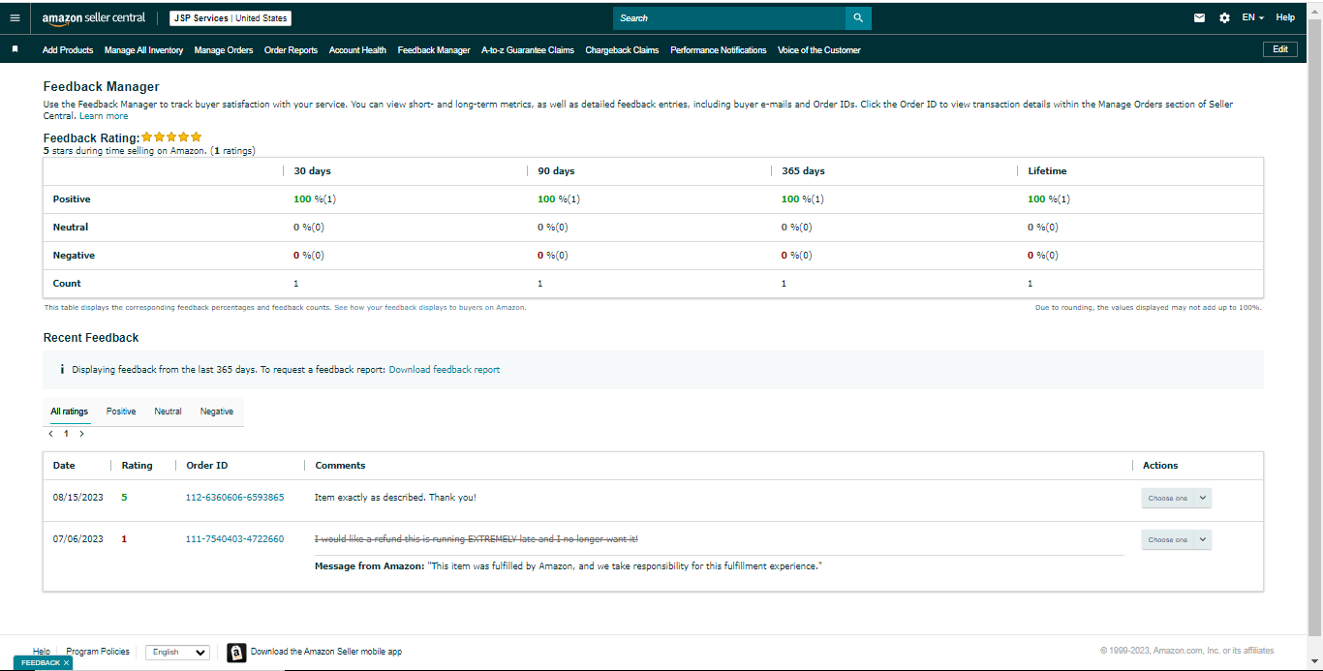Click the page 1 pagination number
This screenshot has height=671, width=1323.
pyautogui.click(x=66, y=434)
